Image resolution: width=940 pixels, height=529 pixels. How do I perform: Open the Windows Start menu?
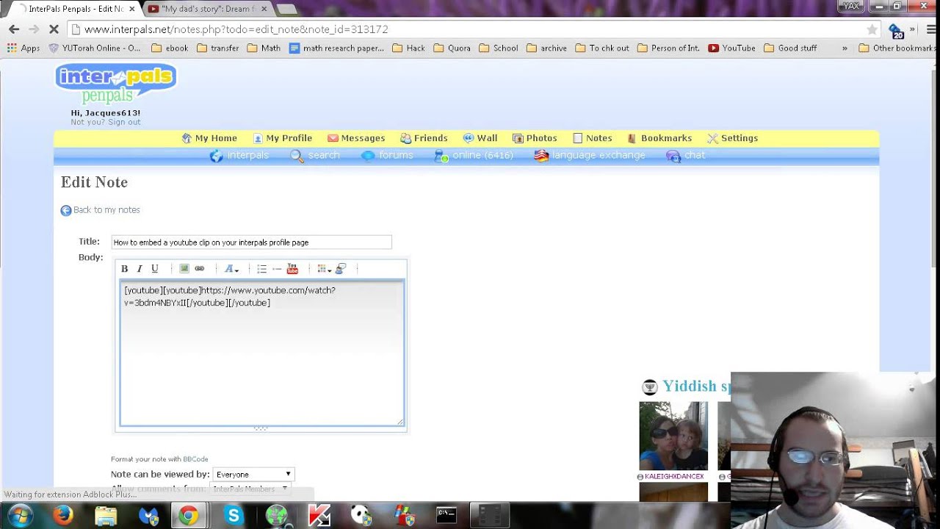[x=20, y=515]
